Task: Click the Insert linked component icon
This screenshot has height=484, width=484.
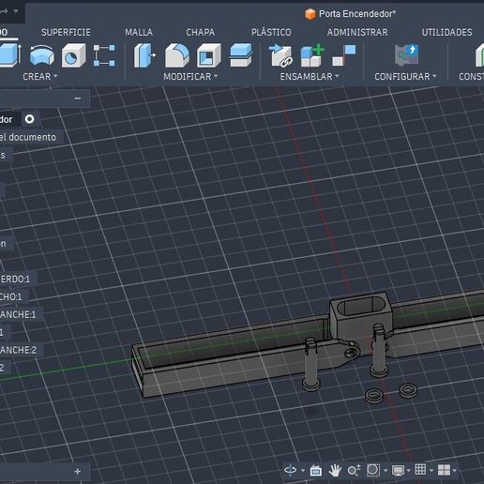Action: (280, 55)
